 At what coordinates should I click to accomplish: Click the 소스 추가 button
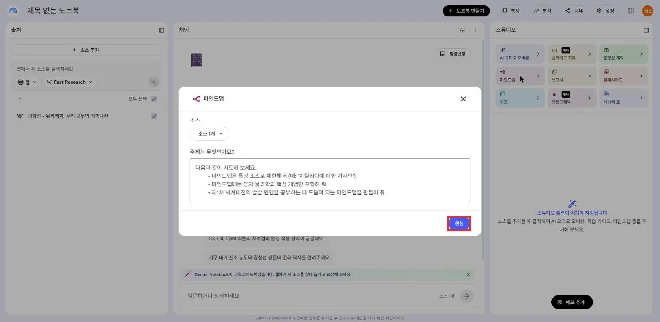pyautogui.click(x=86, y=50)
